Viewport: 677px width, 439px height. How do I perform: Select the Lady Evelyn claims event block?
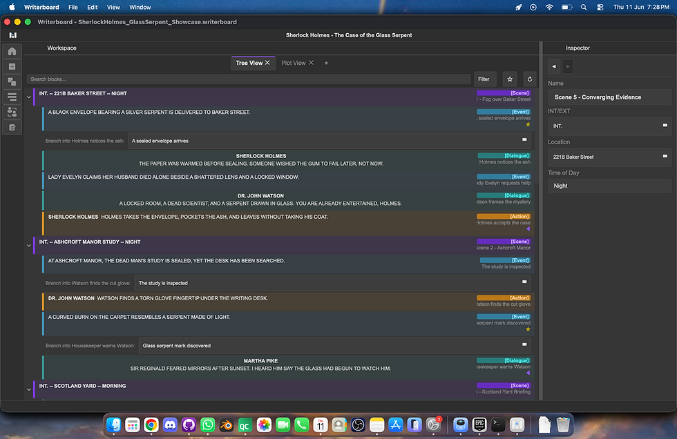click(x=289, y=180)
